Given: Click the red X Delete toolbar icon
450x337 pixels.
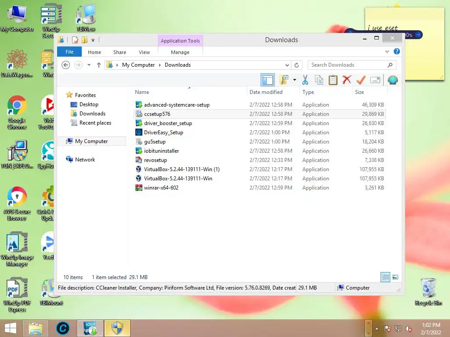Looking at the screenshot, I should (347, 80).
